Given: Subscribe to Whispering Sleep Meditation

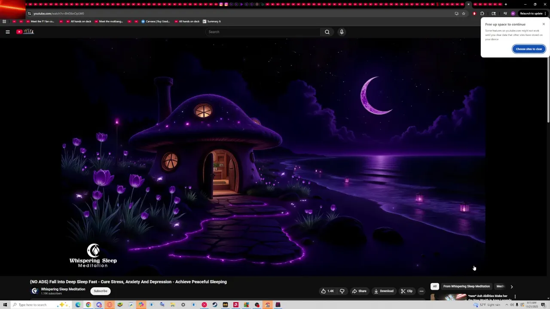Looking at the screenshot, I should pos(101,291).
